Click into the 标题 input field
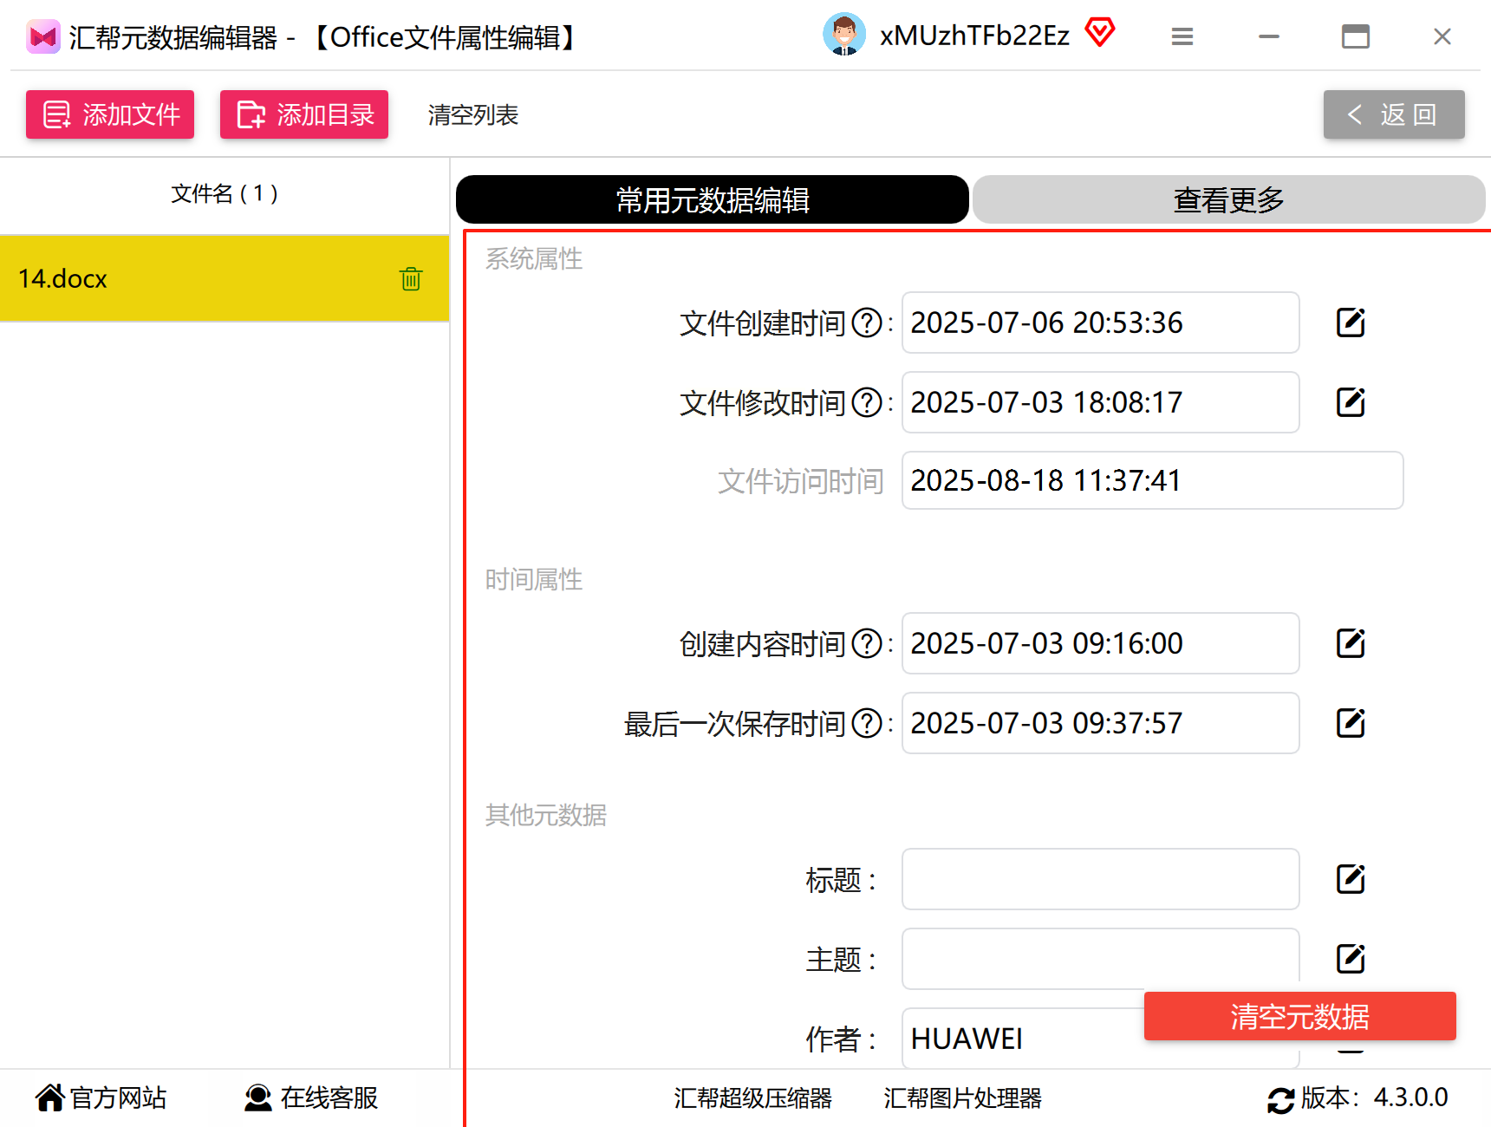 tap(1101, 879)
